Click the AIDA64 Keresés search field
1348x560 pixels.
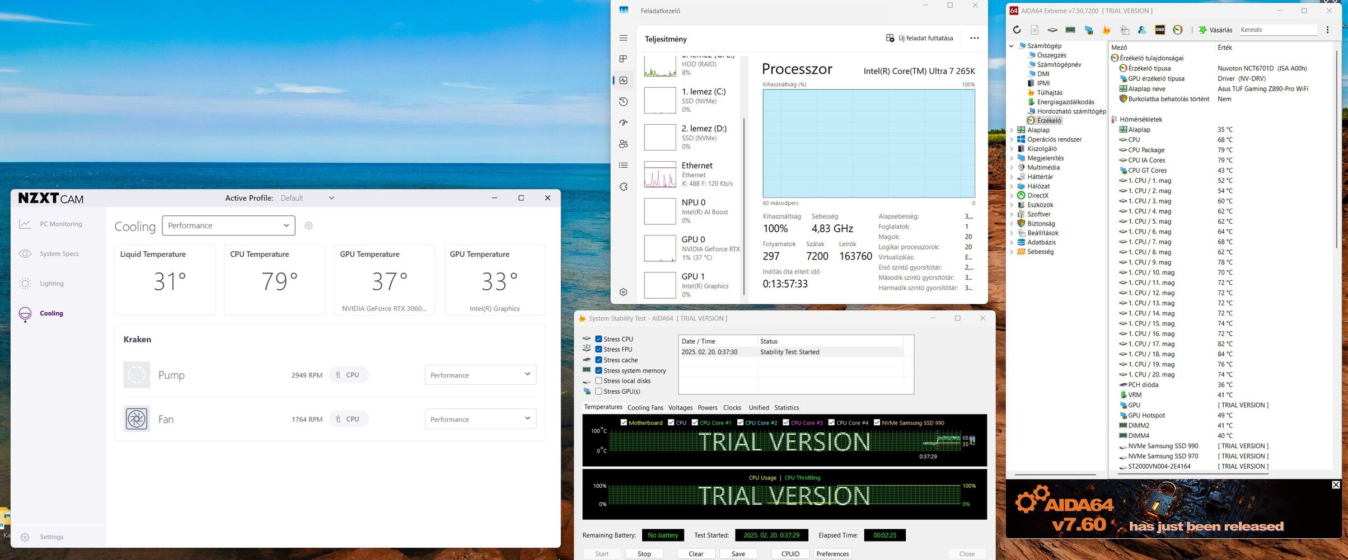(x=1278, y=30)
